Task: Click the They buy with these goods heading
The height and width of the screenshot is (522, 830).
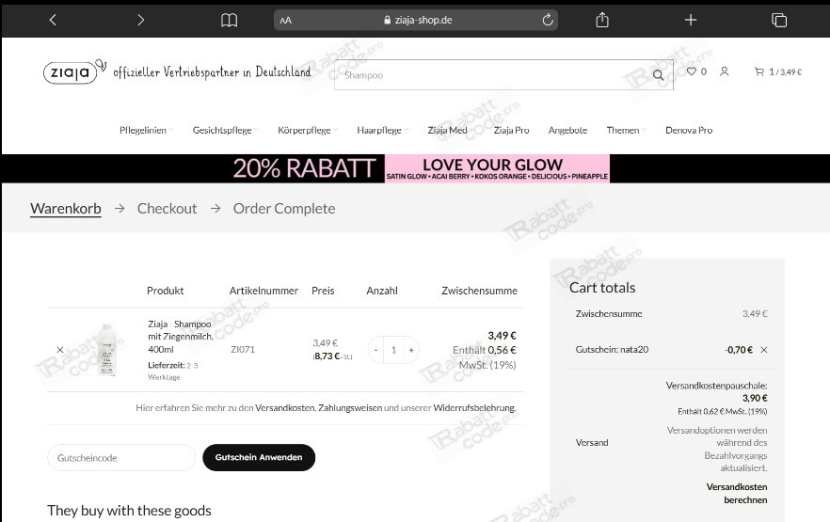Action: (x=129, y=511)
